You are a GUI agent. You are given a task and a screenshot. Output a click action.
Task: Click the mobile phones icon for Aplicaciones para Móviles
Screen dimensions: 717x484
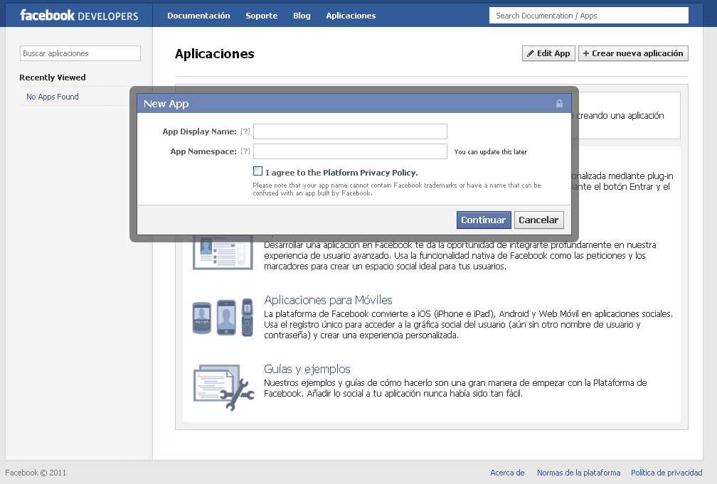tap(223, 317)
